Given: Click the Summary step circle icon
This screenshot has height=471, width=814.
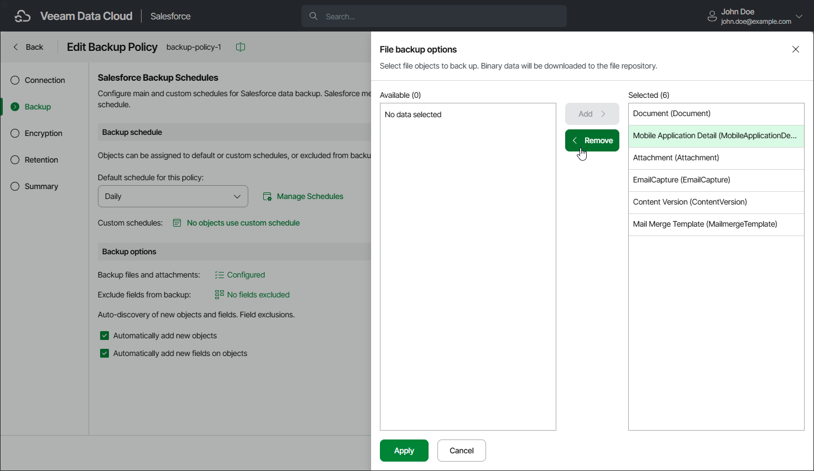Looking at the screenshot, I should pyautogui.click(x=15, y=186).
